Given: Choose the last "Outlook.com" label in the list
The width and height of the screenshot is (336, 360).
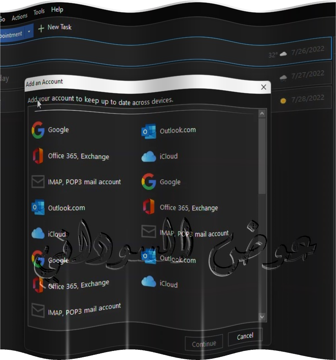Looking at the screenshot, I should (178, 260).
